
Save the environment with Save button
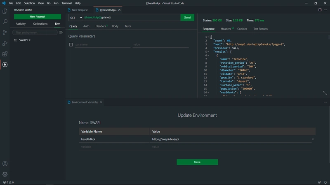[x=197, y=162]
